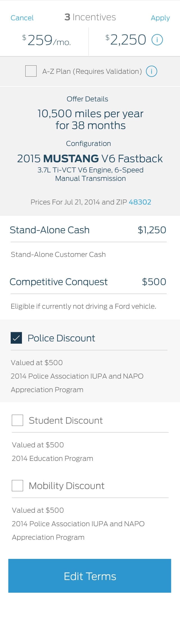Viewport: 180px width, 631px height.
Task: Select the $2,250 incentives total
Action: pyautogui.click(x=126, y=40)
